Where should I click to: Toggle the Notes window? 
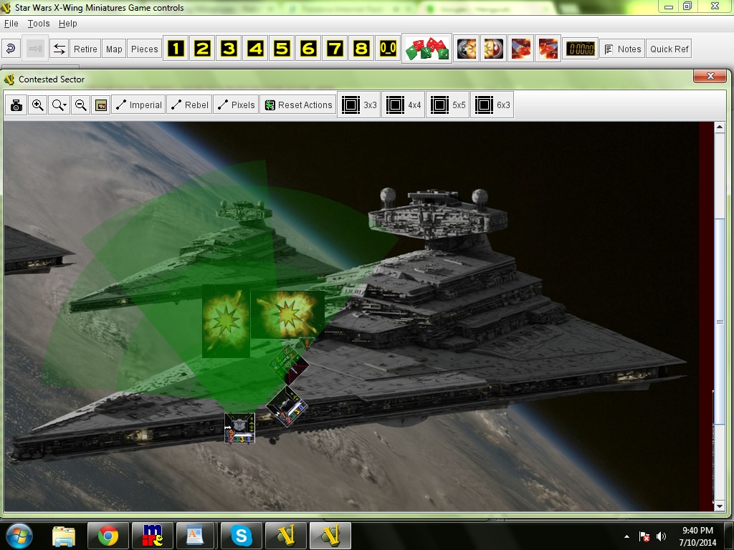[x=622, y=49]
